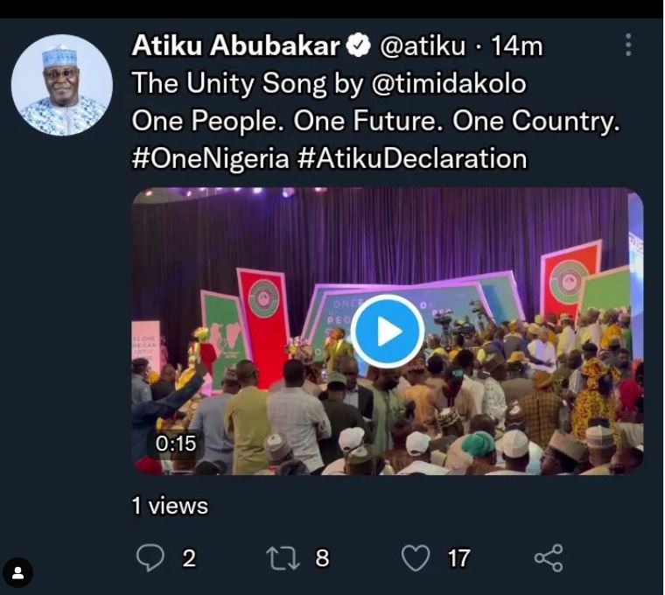Click the 0:15 video duration label
The height and width of the screenshot is (595, 665).
(x=176, y=444)
